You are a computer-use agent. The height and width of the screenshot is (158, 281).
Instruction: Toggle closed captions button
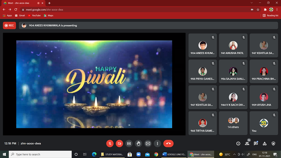point(129,143)
